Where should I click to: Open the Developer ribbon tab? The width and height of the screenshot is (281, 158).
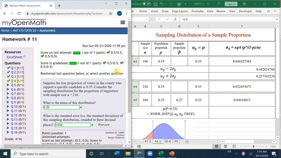point(245,11)
